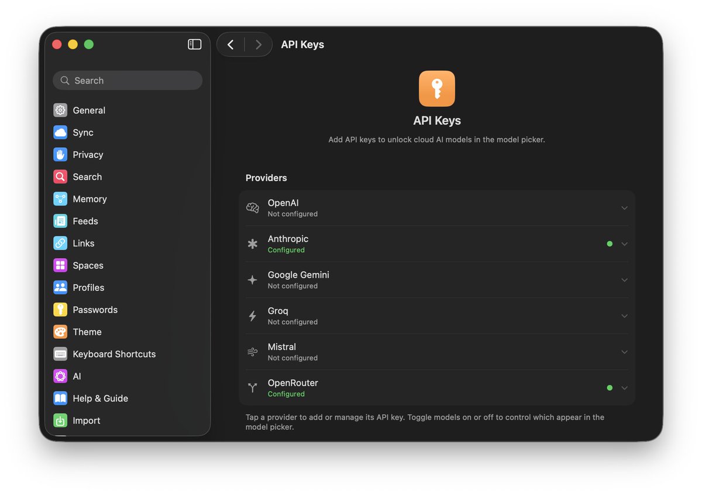Select Spaces in the sidebar

pos(128,266)
